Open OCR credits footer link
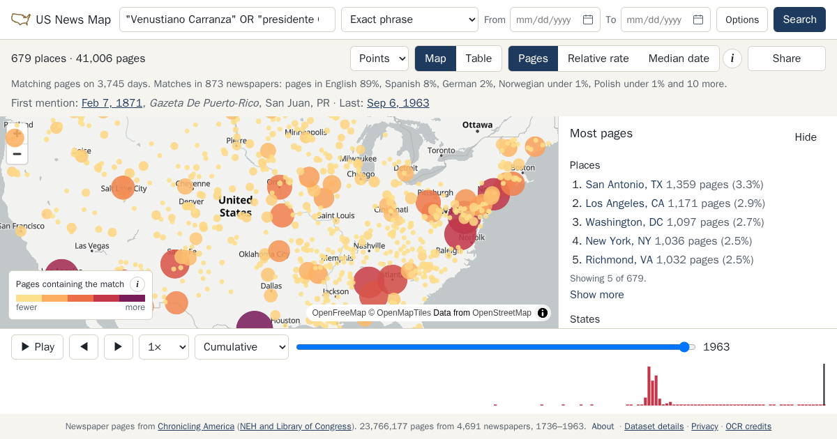This screenshot has width=837, height=439. click(x=748, y=426)
